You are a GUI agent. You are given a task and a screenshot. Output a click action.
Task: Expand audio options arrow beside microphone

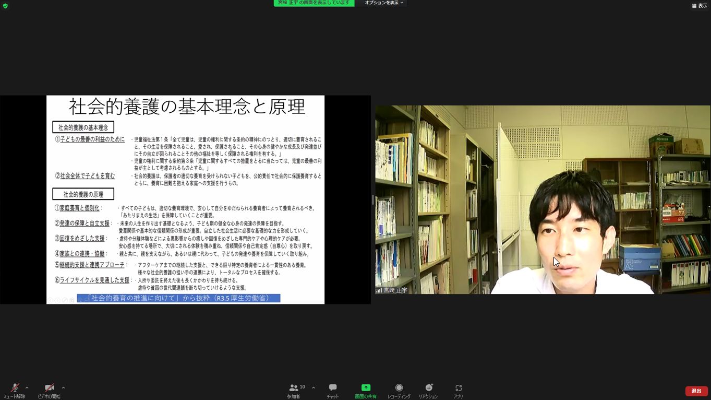pyautogui.click(x=27, y=387)
